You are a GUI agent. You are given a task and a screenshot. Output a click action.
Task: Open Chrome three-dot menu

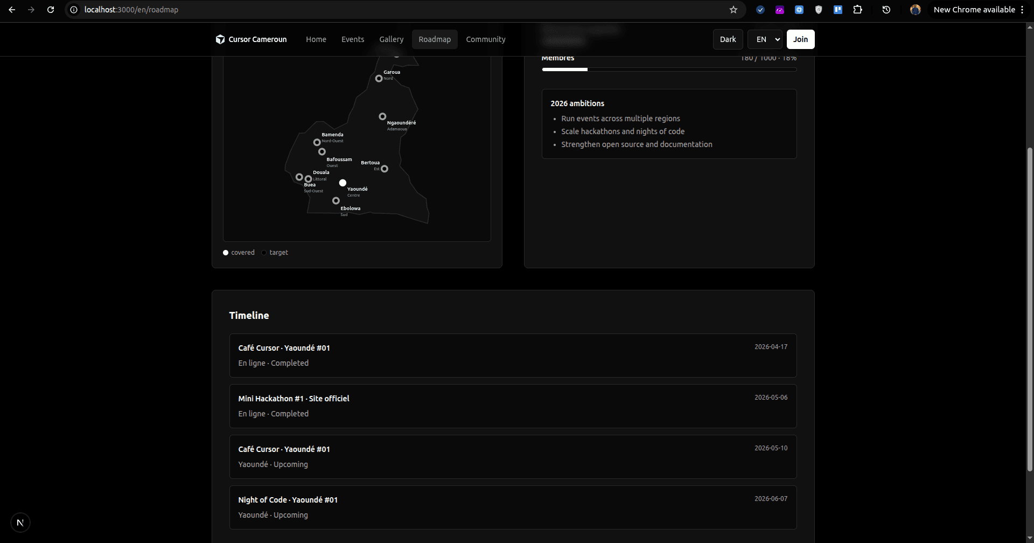tap(1022, 10)
